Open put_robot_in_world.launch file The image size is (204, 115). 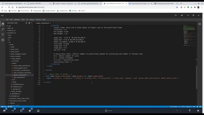[22, 70]
